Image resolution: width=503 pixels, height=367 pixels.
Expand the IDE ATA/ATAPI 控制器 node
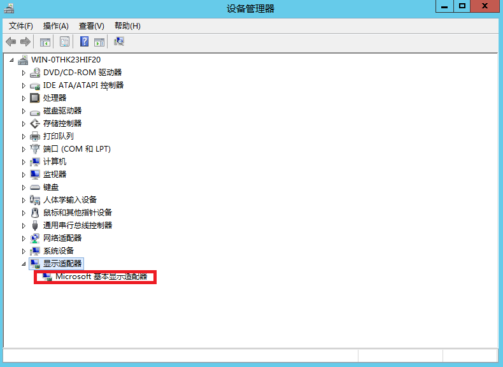click(24, 85)
